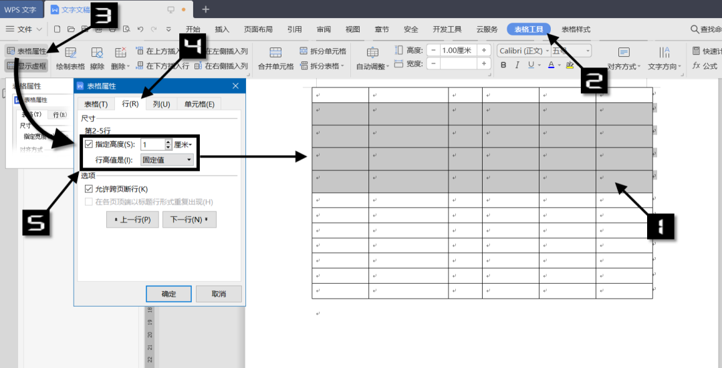The width and height of the screenshot is (722, 368).
Task: Toggle the 允许跨页断行(K) checkbox
Action: [x=89, y=188]
